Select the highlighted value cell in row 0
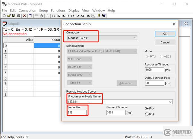Image resolution: width=193 pixels, height=139 pixels. [x=47, y=46]
